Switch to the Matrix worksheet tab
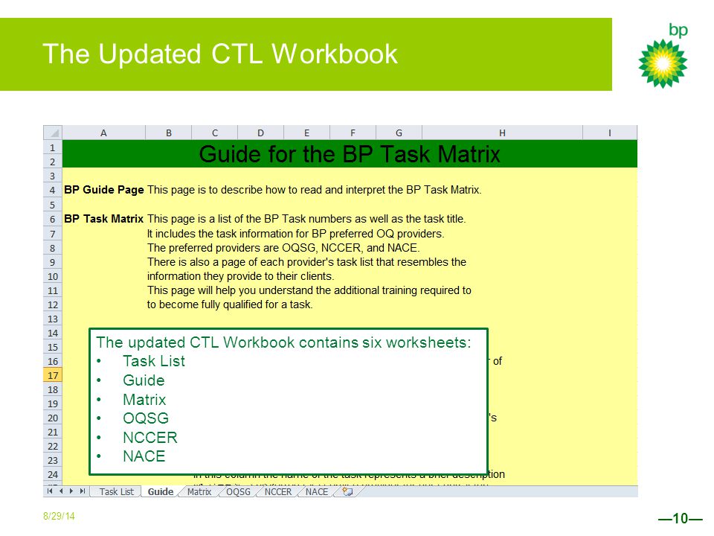714x536 pixels. click(x=199, y=492)
